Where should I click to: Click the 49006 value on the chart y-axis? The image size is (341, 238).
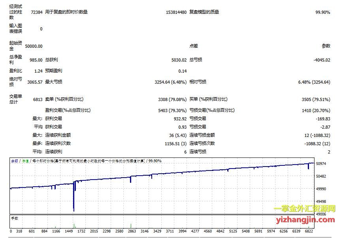pyautogui.click(x=320, y=214)
